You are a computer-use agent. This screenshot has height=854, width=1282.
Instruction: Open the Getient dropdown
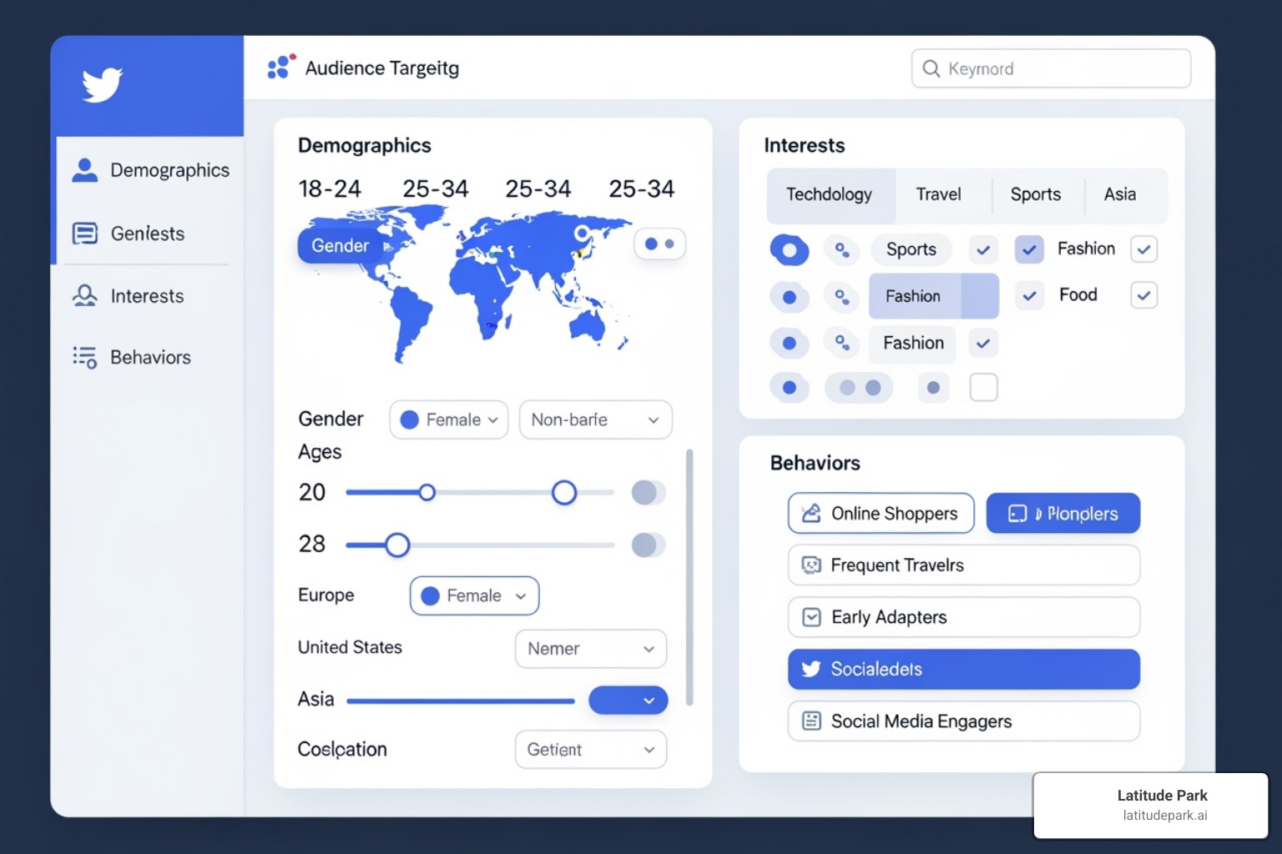(x=590, y=750)
